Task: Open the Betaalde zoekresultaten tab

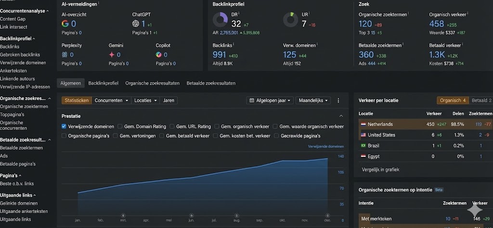Action: pyautogui.click(x=211, y=83)
